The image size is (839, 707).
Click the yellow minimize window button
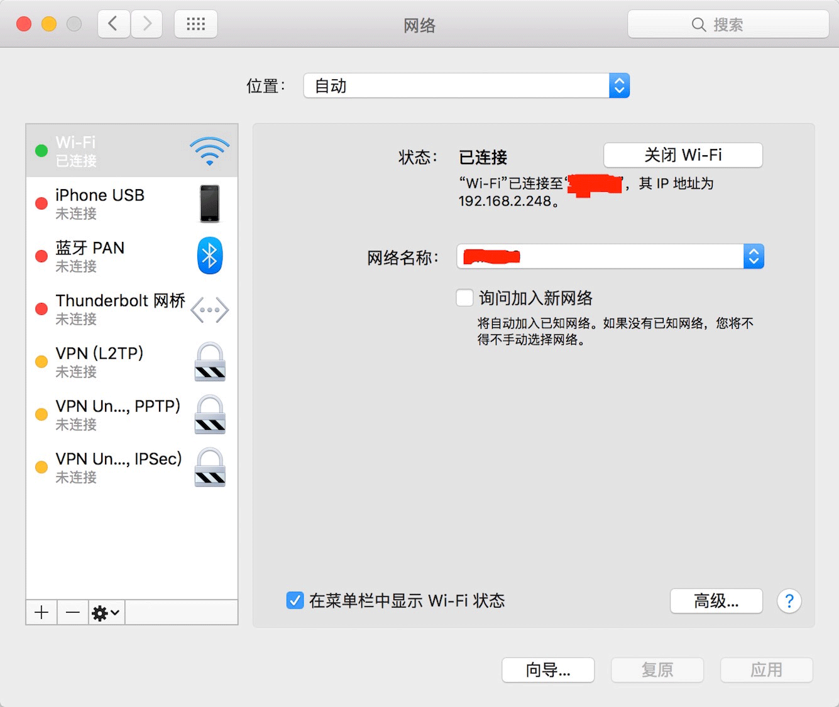tap(49, 24)
